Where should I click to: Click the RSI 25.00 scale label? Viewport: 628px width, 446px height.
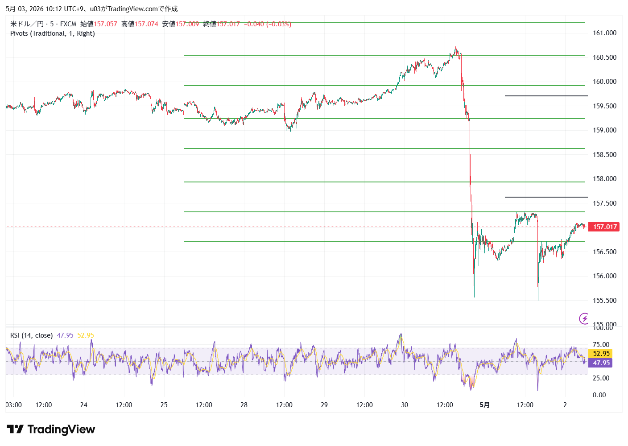click(x=601, y=378)
